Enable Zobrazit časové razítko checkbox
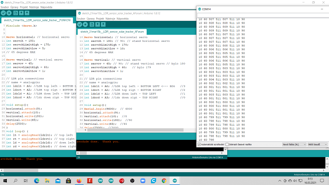The height and width of the screenshot is (185, 329). (x=227, y=145)
